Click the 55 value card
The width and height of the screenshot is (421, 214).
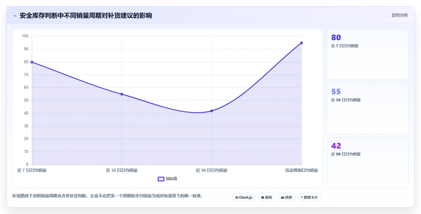point(368,109)
